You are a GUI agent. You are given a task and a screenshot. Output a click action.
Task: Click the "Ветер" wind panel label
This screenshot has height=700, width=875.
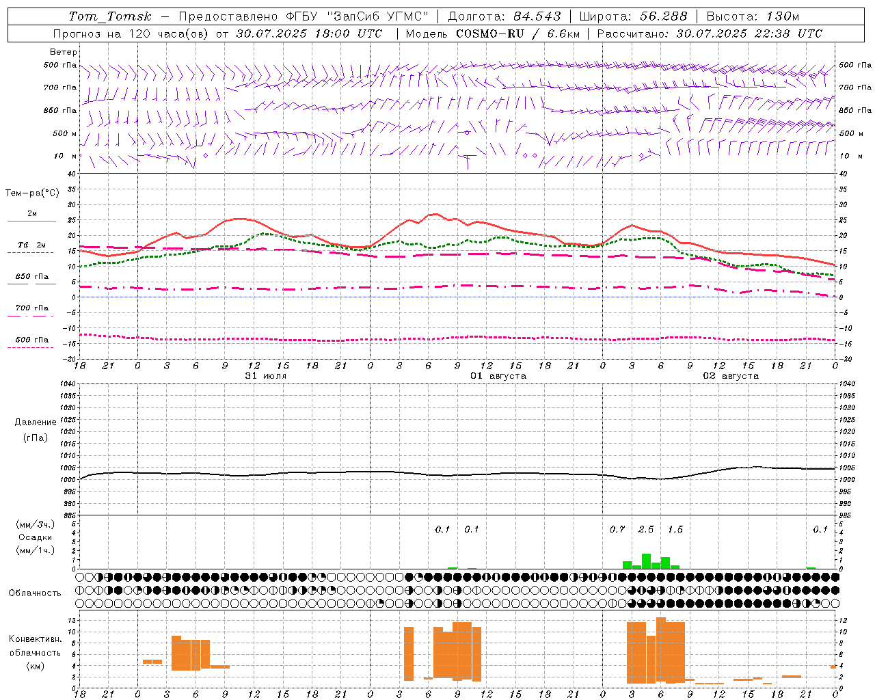[x=64, y=52]
